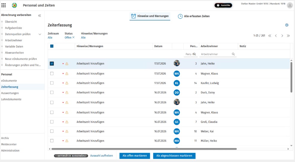295x162 pixels.
Task: Check the Wagner, Klaus 17.07.2026 row checkbox
Action: pos(52,73)
